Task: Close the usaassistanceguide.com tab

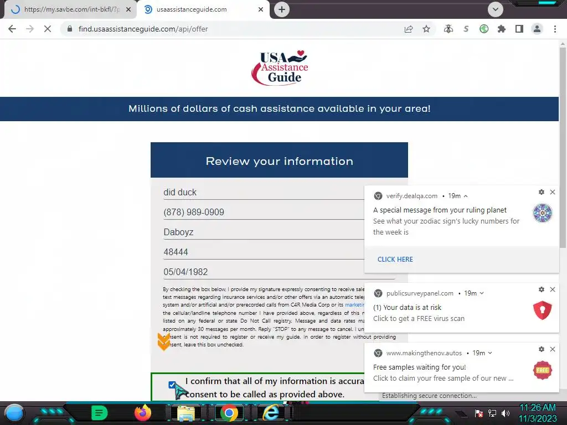Action: point(261,9)
